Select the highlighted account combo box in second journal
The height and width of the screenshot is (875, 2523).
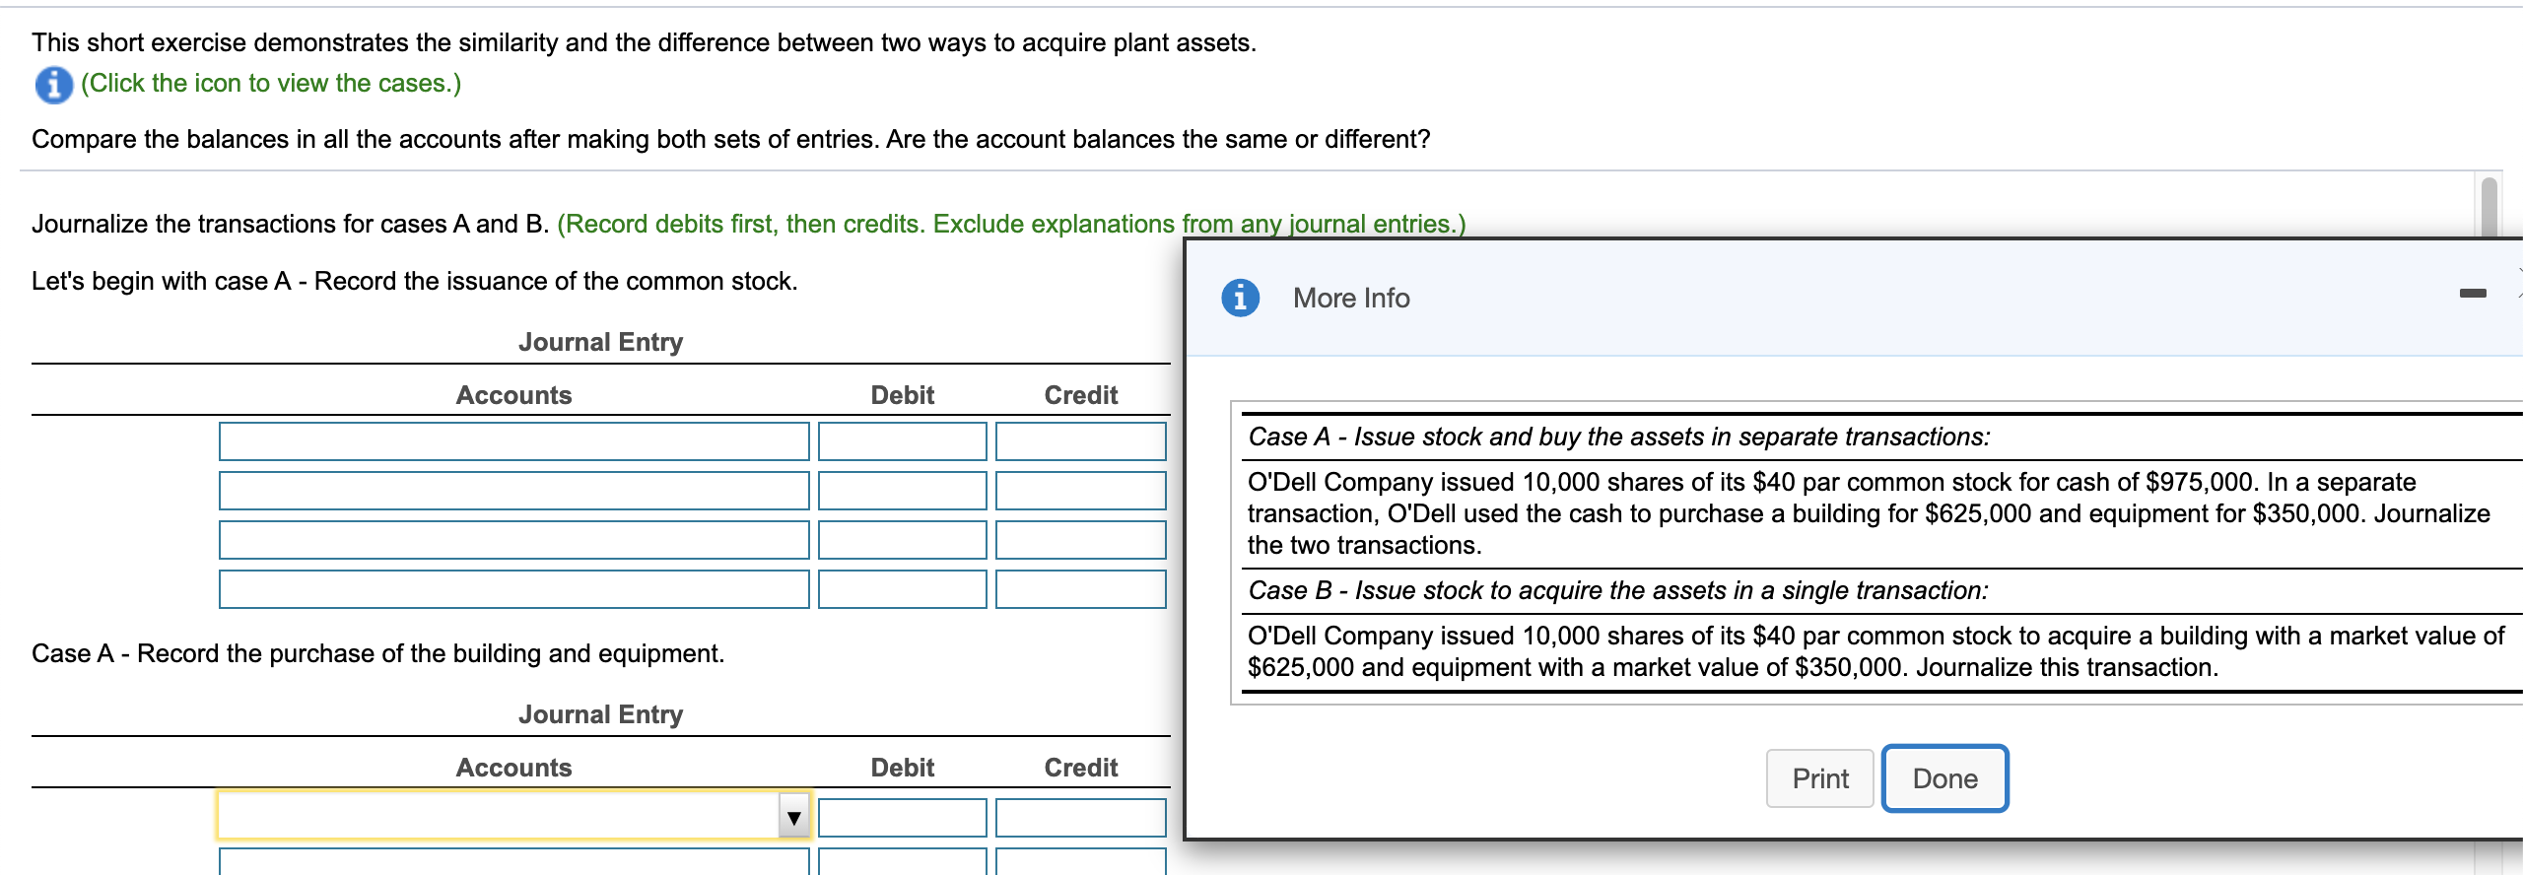[513, 816]
